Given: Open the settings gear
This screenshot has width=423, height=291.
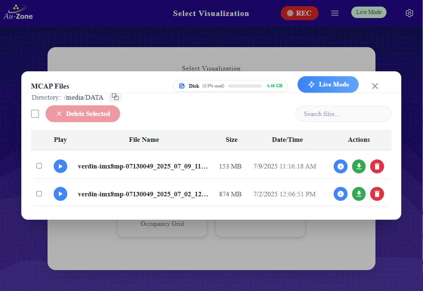Looking at the screenshot, I should coord(409,13).
